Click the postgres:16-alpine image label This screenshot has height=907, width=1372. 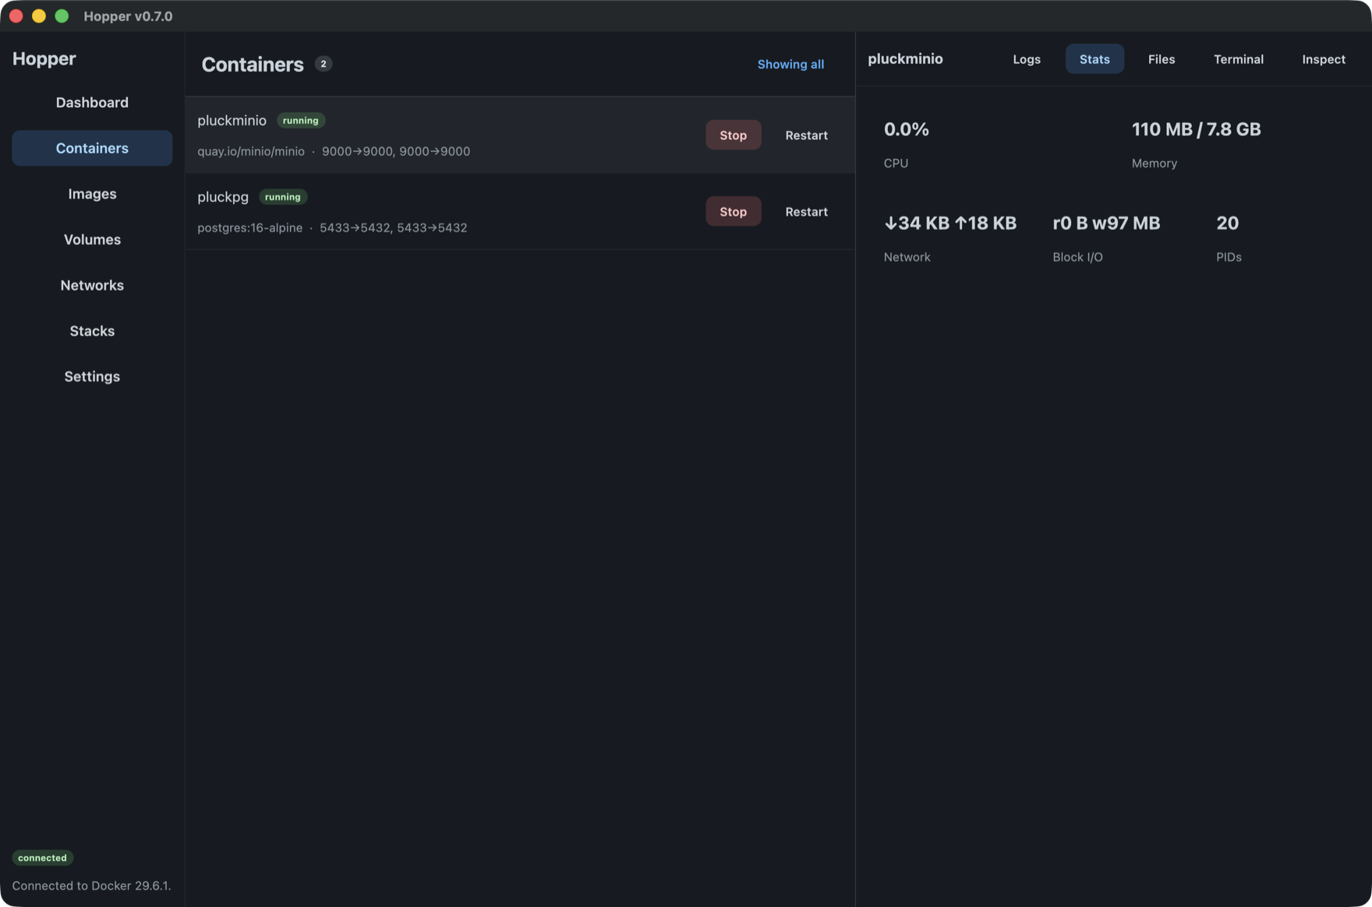click(249, 228)
